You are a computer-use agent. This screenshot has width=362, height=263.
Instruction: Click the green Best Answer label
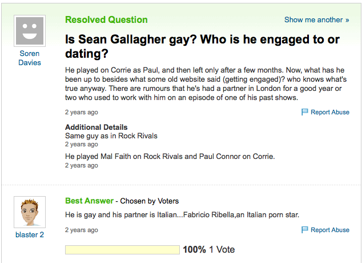89,201
